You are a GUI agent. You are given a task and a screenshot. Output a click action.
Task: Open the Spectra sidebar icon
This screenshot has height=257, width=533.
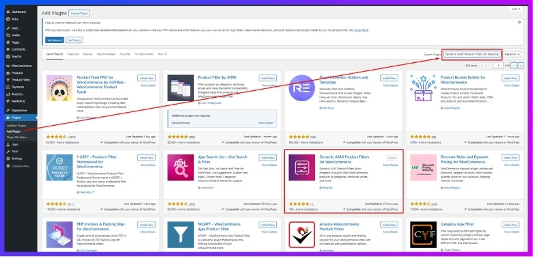pos(8,57)
